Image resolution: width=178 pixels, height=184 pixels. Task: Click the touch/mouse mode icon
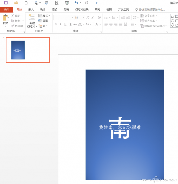tap(36, 3)
